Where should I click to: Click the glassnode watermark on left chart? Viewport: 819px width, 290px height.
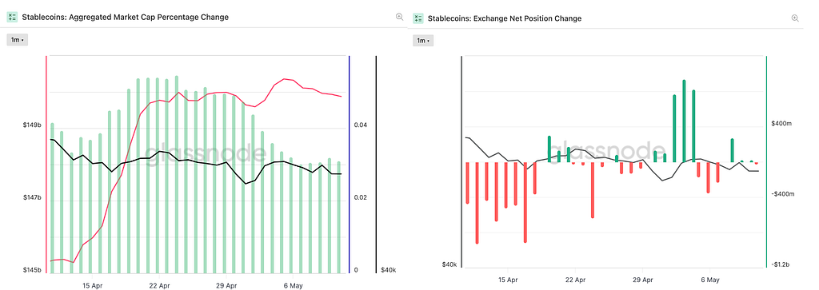204,155
